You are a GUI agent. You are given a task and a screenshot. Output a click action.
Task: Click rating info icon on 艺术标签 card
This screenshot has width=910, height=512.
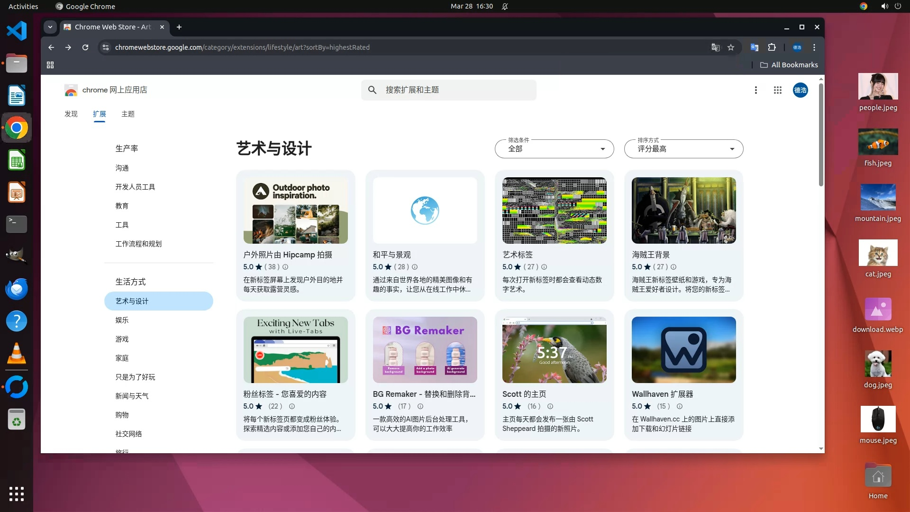tap(544, 267)
